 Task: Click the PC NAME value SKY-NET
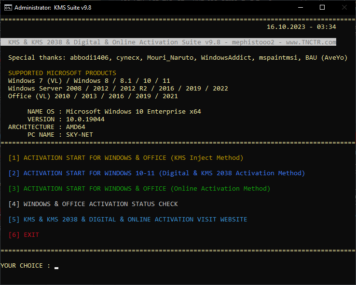tap(79, 135)
